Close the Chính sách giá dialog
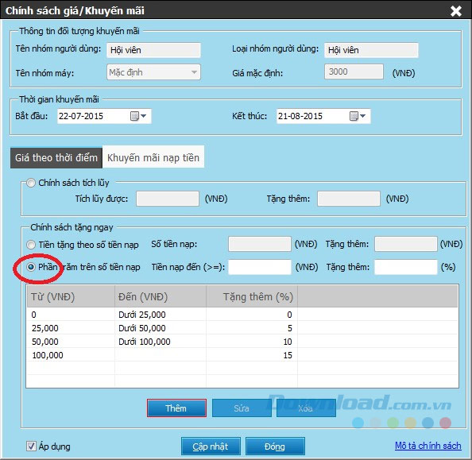 (x=456, y=11)
